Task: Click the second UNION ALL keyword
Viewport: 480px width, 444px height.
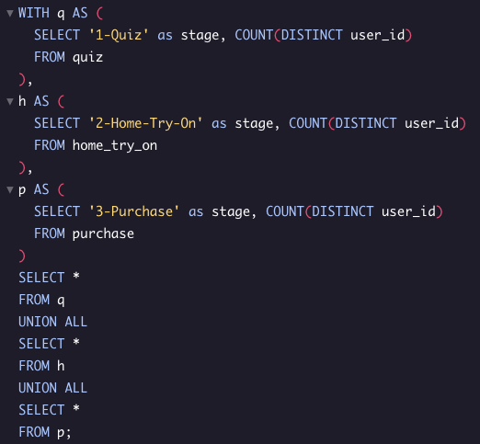Action: pyautogui.click(x=53, y=388)
